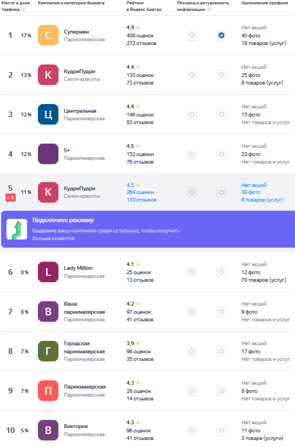Click the green arrow advertising banner icon
The width and height of the screenshot is (295, 447).
point(17,229)
